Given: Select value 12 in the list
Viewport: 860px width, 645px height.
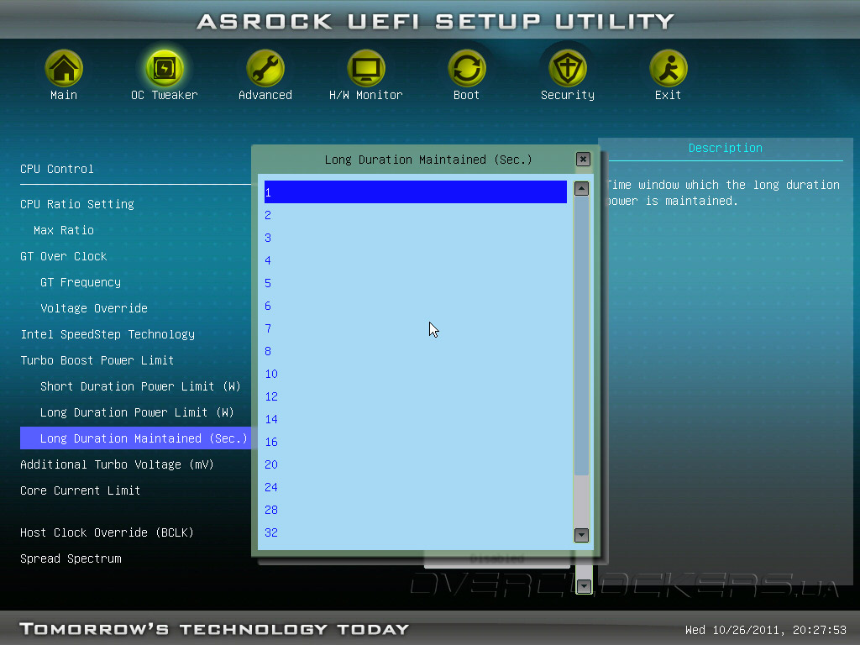Looking at the screenshot, I should click(x=415, y=396).
